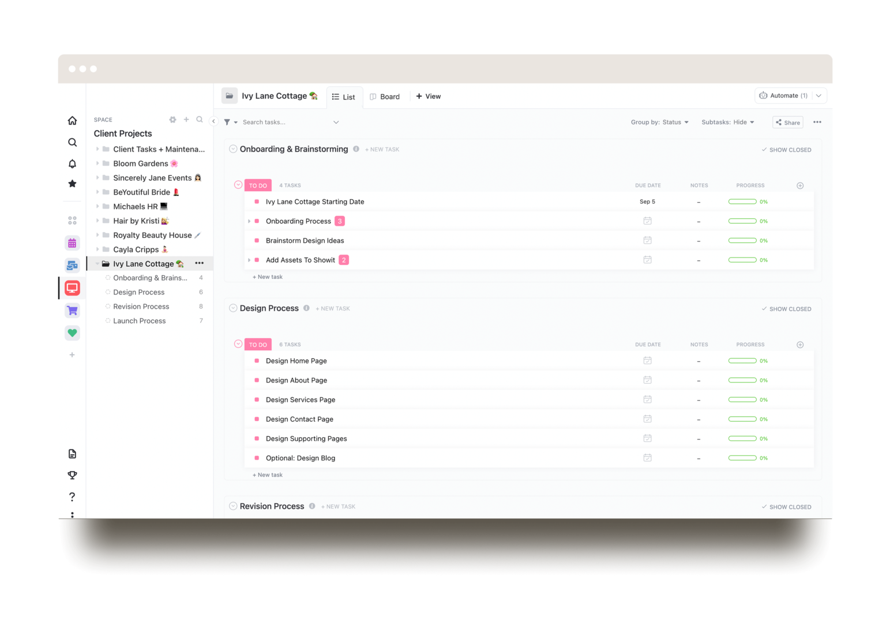Collapse the TO DO group under Design Process
The image size is (886, 621).
pos(238,344)
